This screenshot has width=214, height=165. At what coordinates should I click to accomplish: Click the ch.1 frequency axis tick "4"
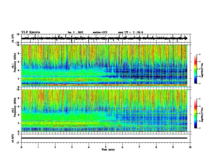[19, 70]
